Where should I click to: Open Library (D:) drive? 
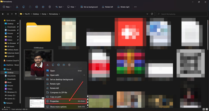point(10,95)
